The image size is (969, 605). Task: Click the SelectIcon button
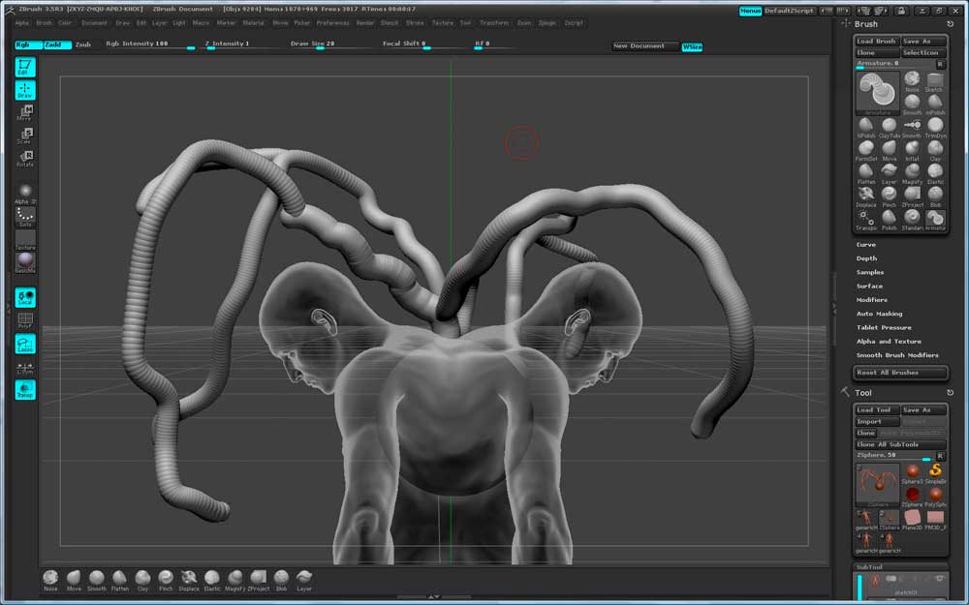click(923, 52)
